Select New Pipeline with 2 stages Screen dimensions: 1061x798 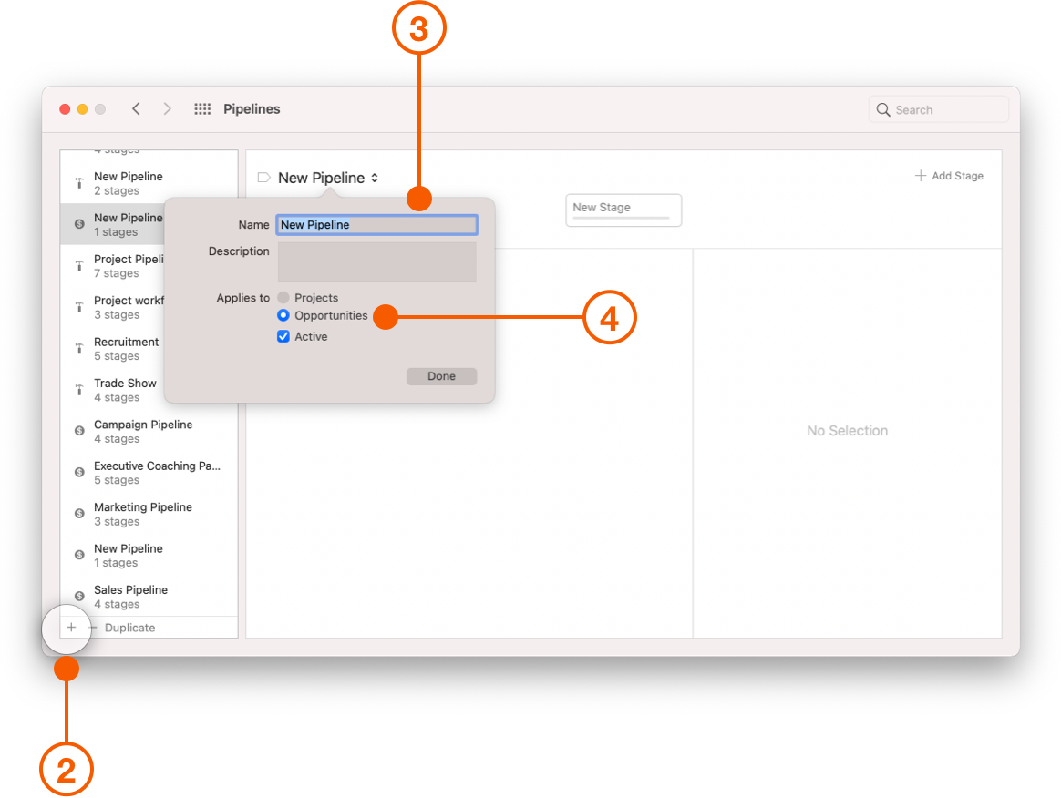(149, 183)
